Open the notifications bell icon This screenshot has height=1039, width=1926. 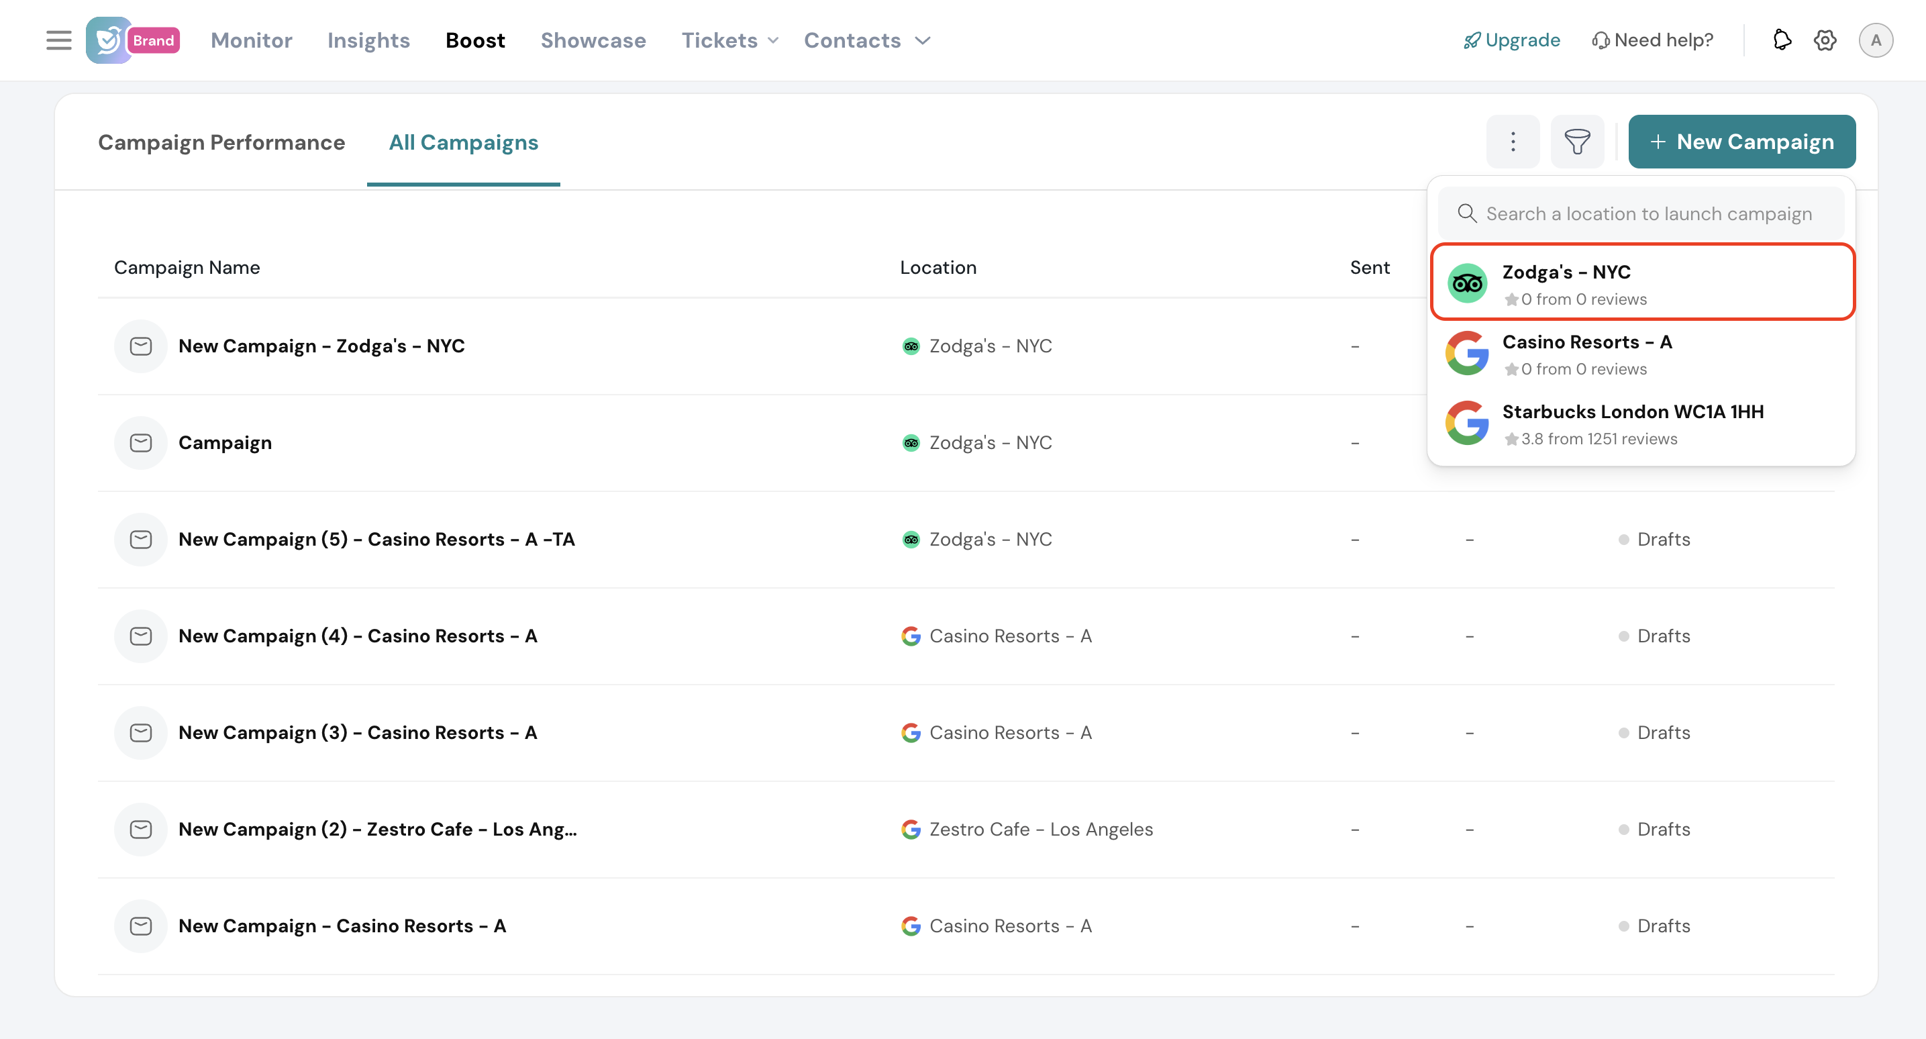[1782, 40]
